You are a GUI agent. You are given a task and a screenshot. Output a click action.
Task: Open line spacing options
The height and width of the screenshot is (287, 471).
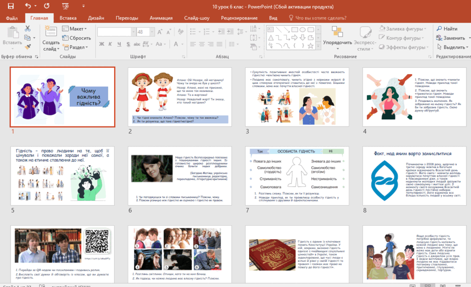tap(241, 31)
